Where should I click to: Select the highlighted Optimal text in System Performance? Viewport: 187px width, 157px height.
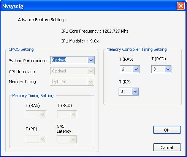(x=59, y=60)
